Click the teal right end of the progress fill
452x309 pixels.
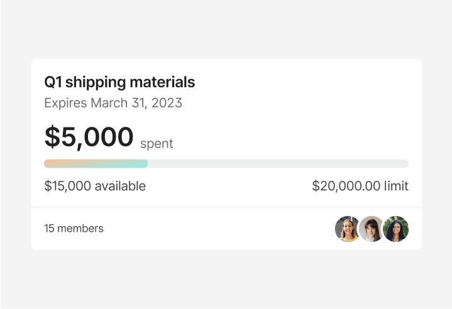coord(143,164)
